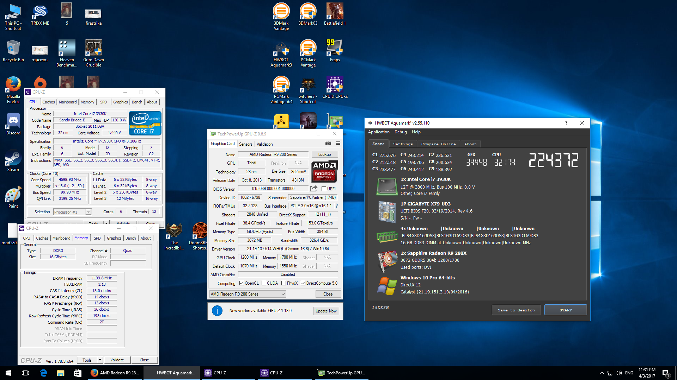
Task: Open the CPUID CPU-Z desktop icon
Action: [x=335, y=88]
